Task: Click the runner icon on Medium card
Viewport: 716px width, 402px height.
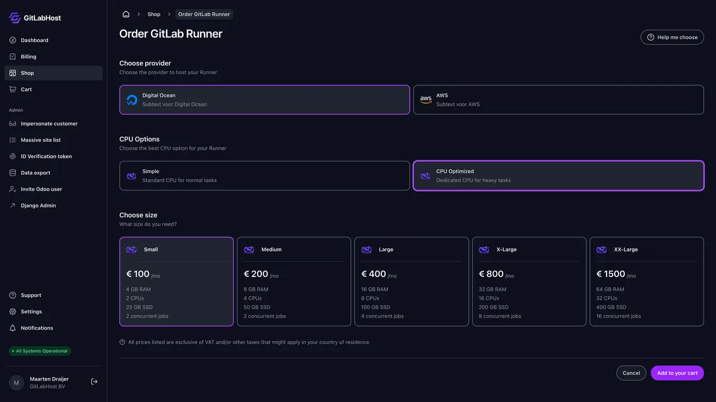Action: coord(249,250)
